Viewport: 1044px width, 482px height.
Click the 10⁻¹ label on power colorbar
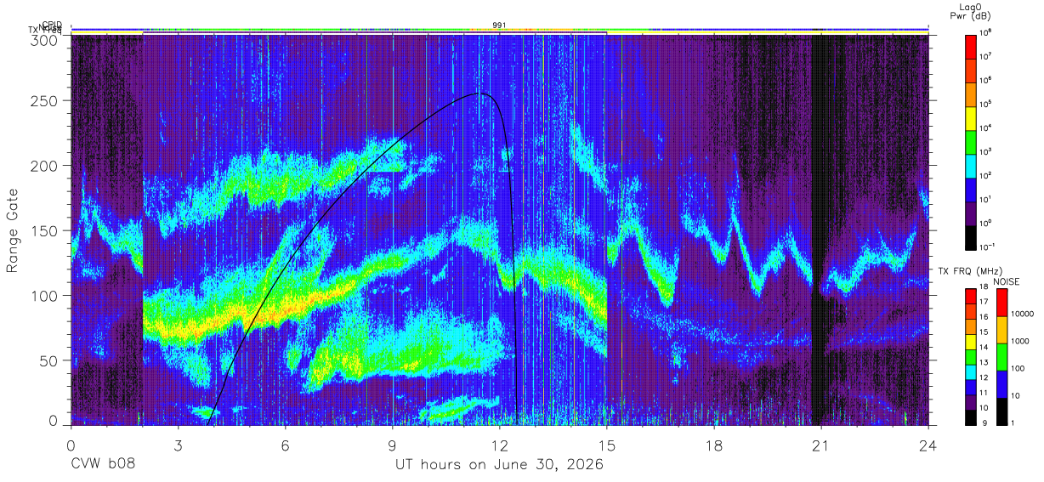(x=989, y=247)
